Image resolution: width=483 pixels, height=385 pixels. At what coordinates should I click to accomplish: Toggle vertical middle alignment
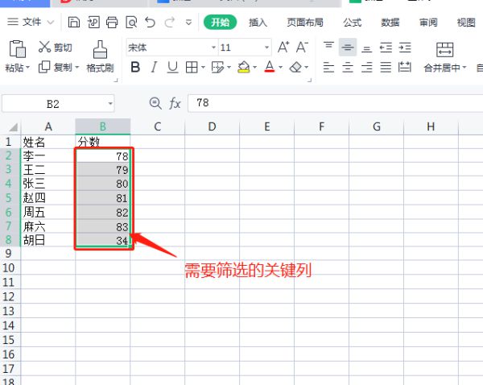point(348,48)
